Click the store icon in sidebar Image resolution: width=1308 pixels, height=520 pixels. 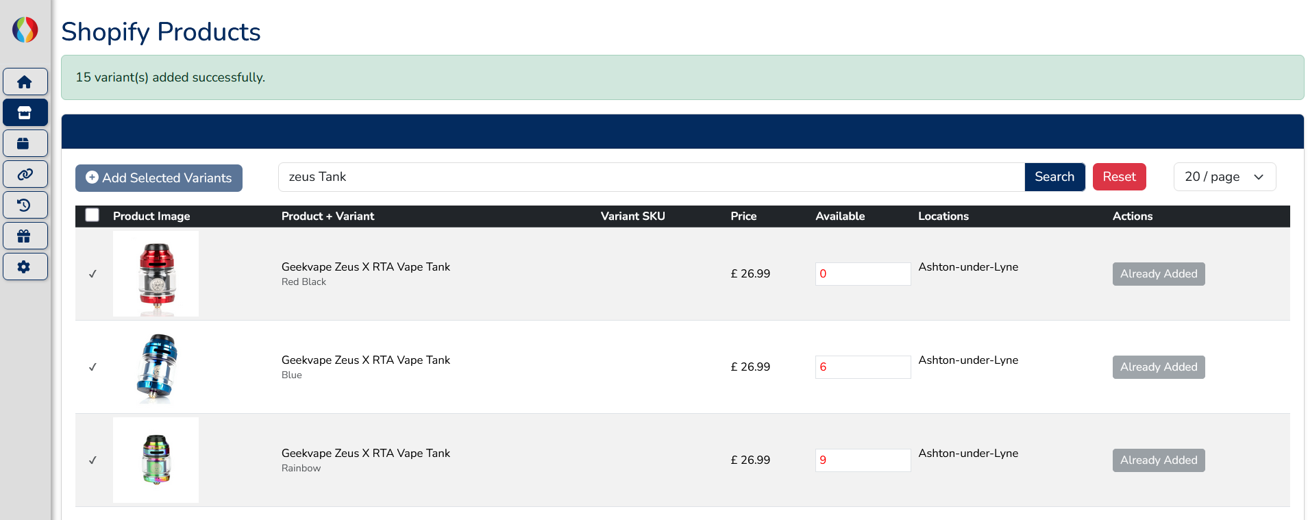(x=25, y=112)
